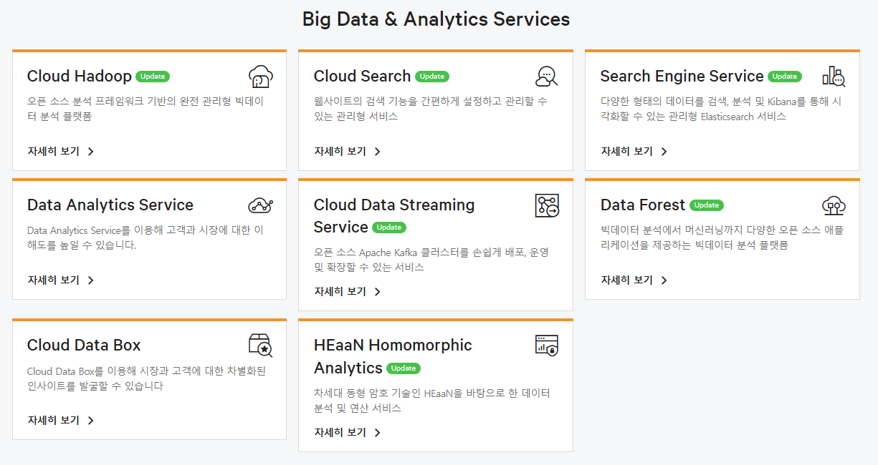The width and height of the screenshot is (878, 465).
Task: Click the Cloud Hadoop elephant cloud icon
Action: click(x=260, y=77)
